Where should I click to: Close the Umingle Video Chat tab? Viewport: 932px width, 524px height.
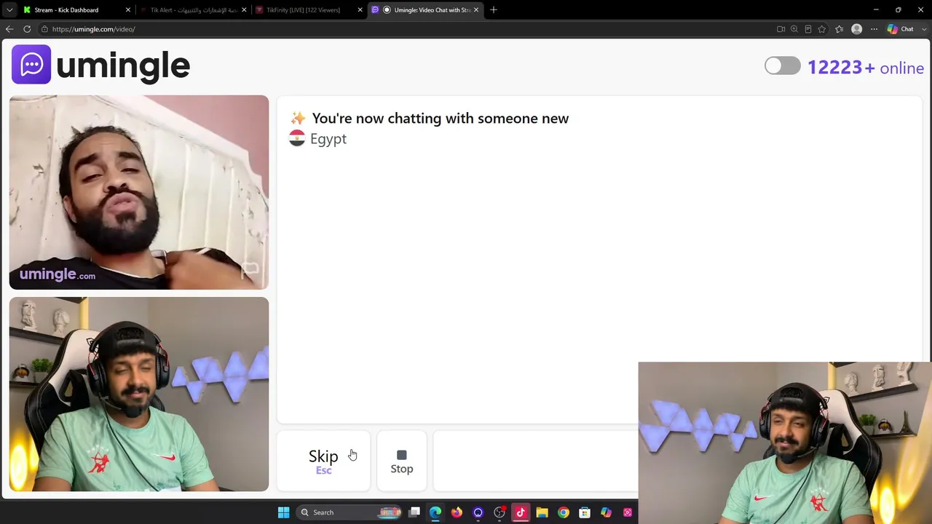(x=476, y=10)
